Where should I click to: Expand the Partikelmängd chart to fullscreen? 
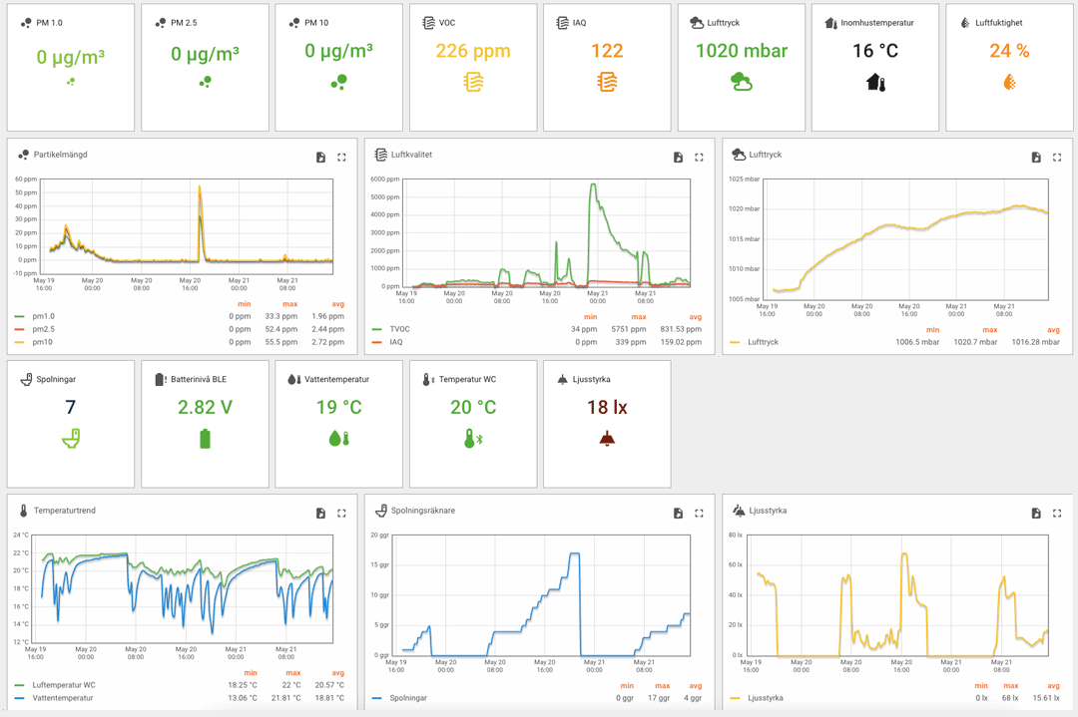(341, 158)
